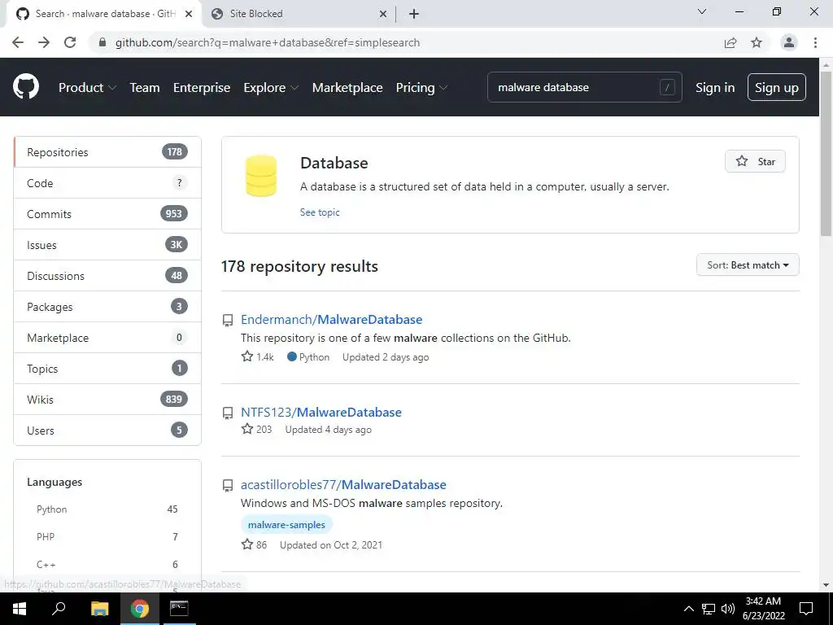Open the notification center

(x=806, y=609)
